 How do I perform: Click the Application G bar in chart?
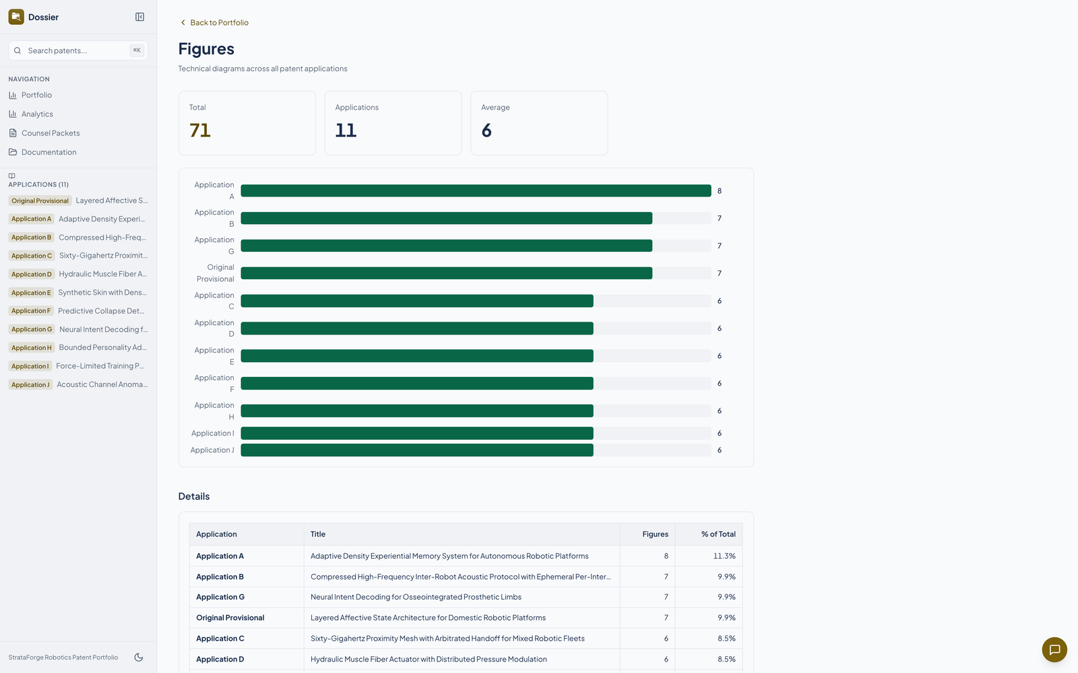pos(446,246)
